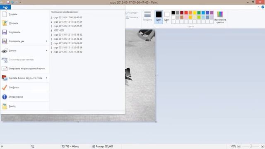
Task: Pick the gray palette swatch
Action: point(178,13)
